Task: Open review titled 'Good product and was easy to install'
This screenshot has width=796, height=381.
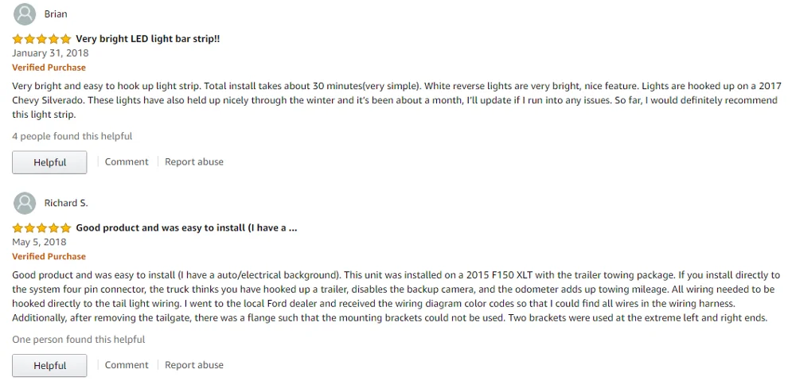Action: (x=186, y=228)
